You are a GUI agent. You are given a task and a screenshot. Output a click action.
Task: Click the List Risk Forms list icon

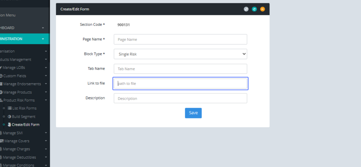10,108
